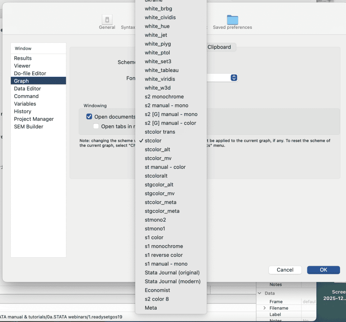
Task: Open the General preferences icon
Action: coord(107,20)
